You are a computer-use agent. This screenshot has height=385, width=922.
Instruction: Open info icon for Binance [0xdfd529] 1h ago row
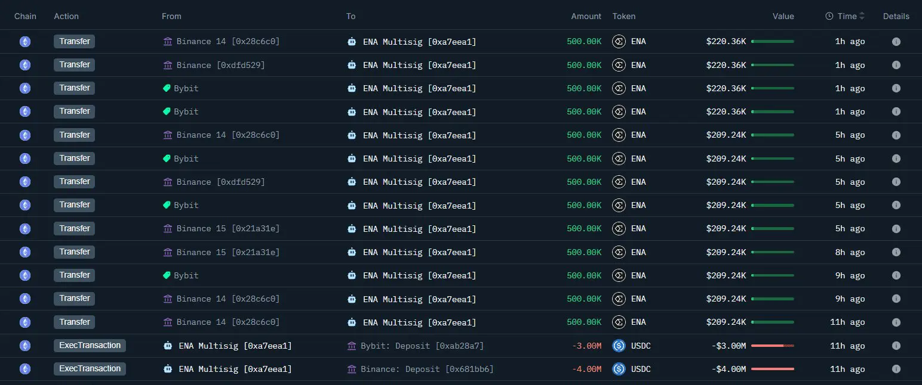coord(896,65)
